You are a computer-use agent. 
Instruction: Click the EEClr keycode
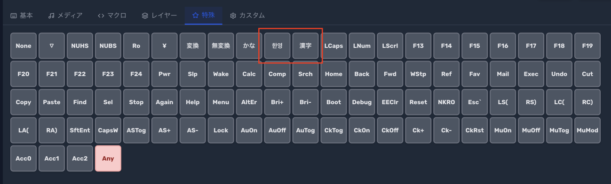coord(390,102)
